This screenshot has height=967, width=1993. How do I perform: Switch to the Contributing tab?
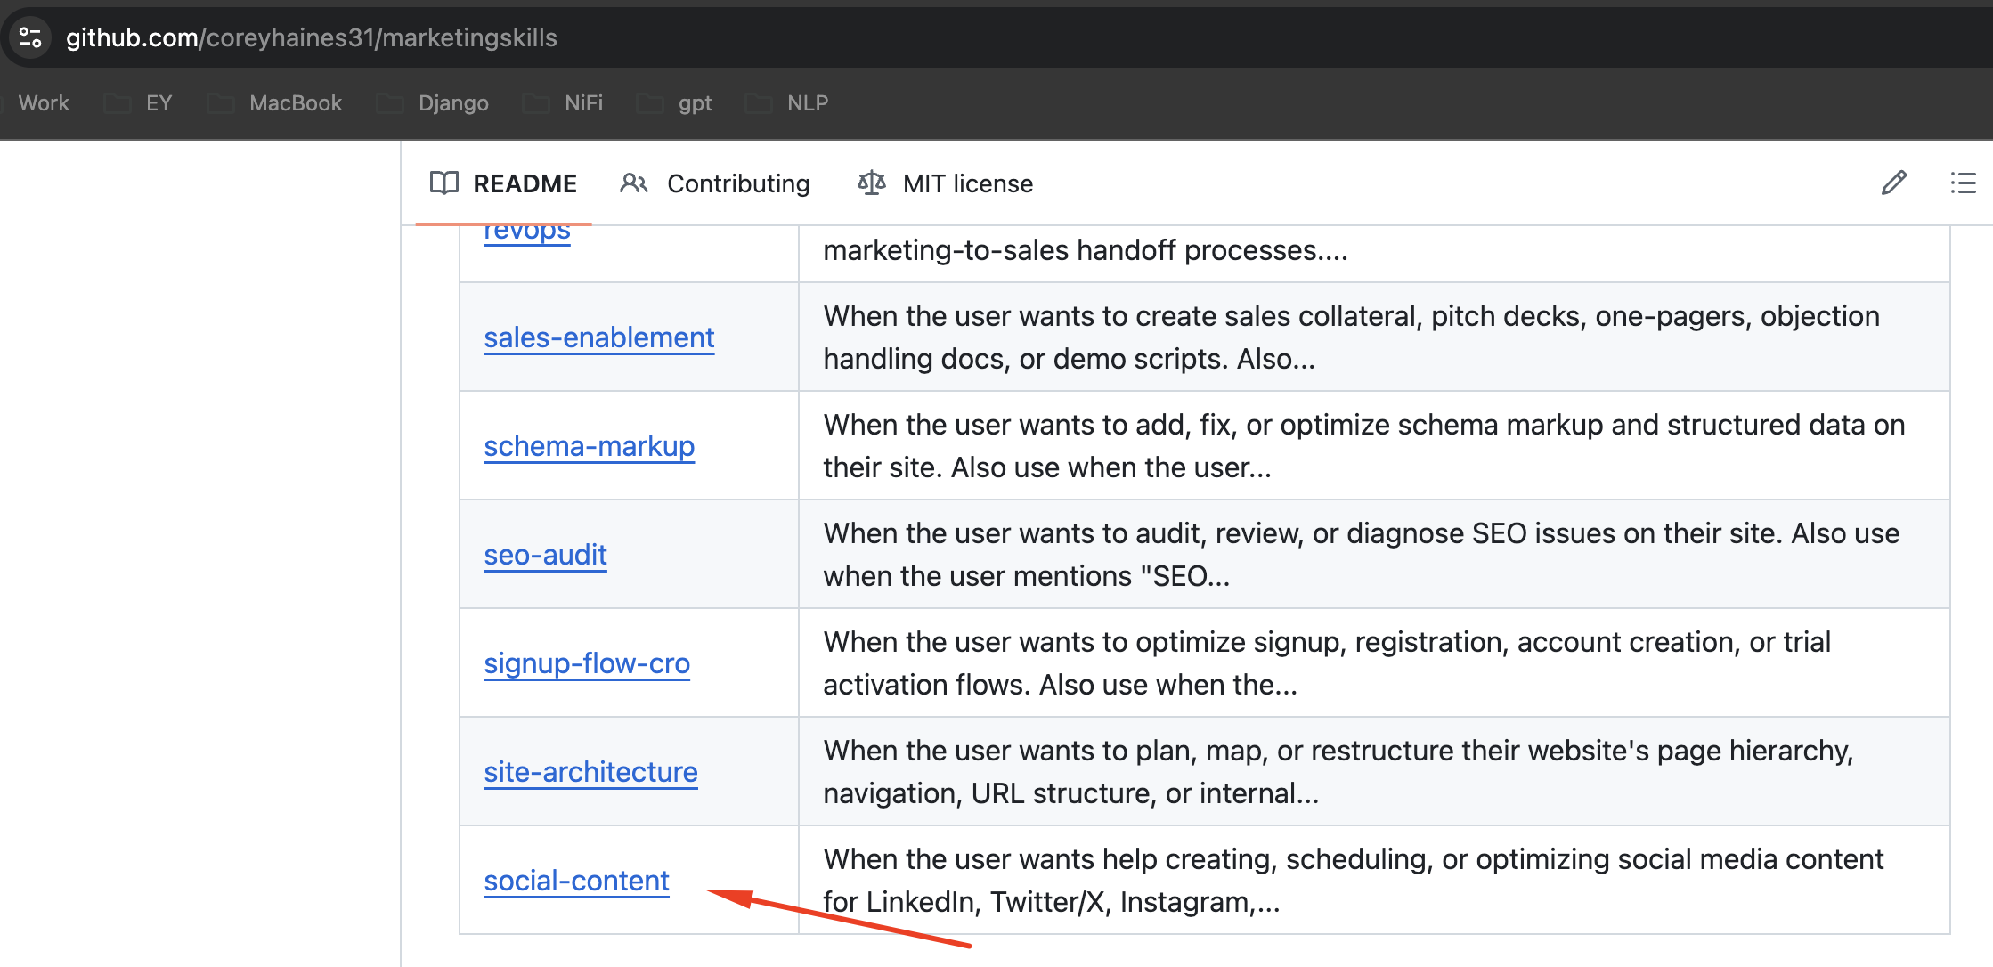(715, 183)
